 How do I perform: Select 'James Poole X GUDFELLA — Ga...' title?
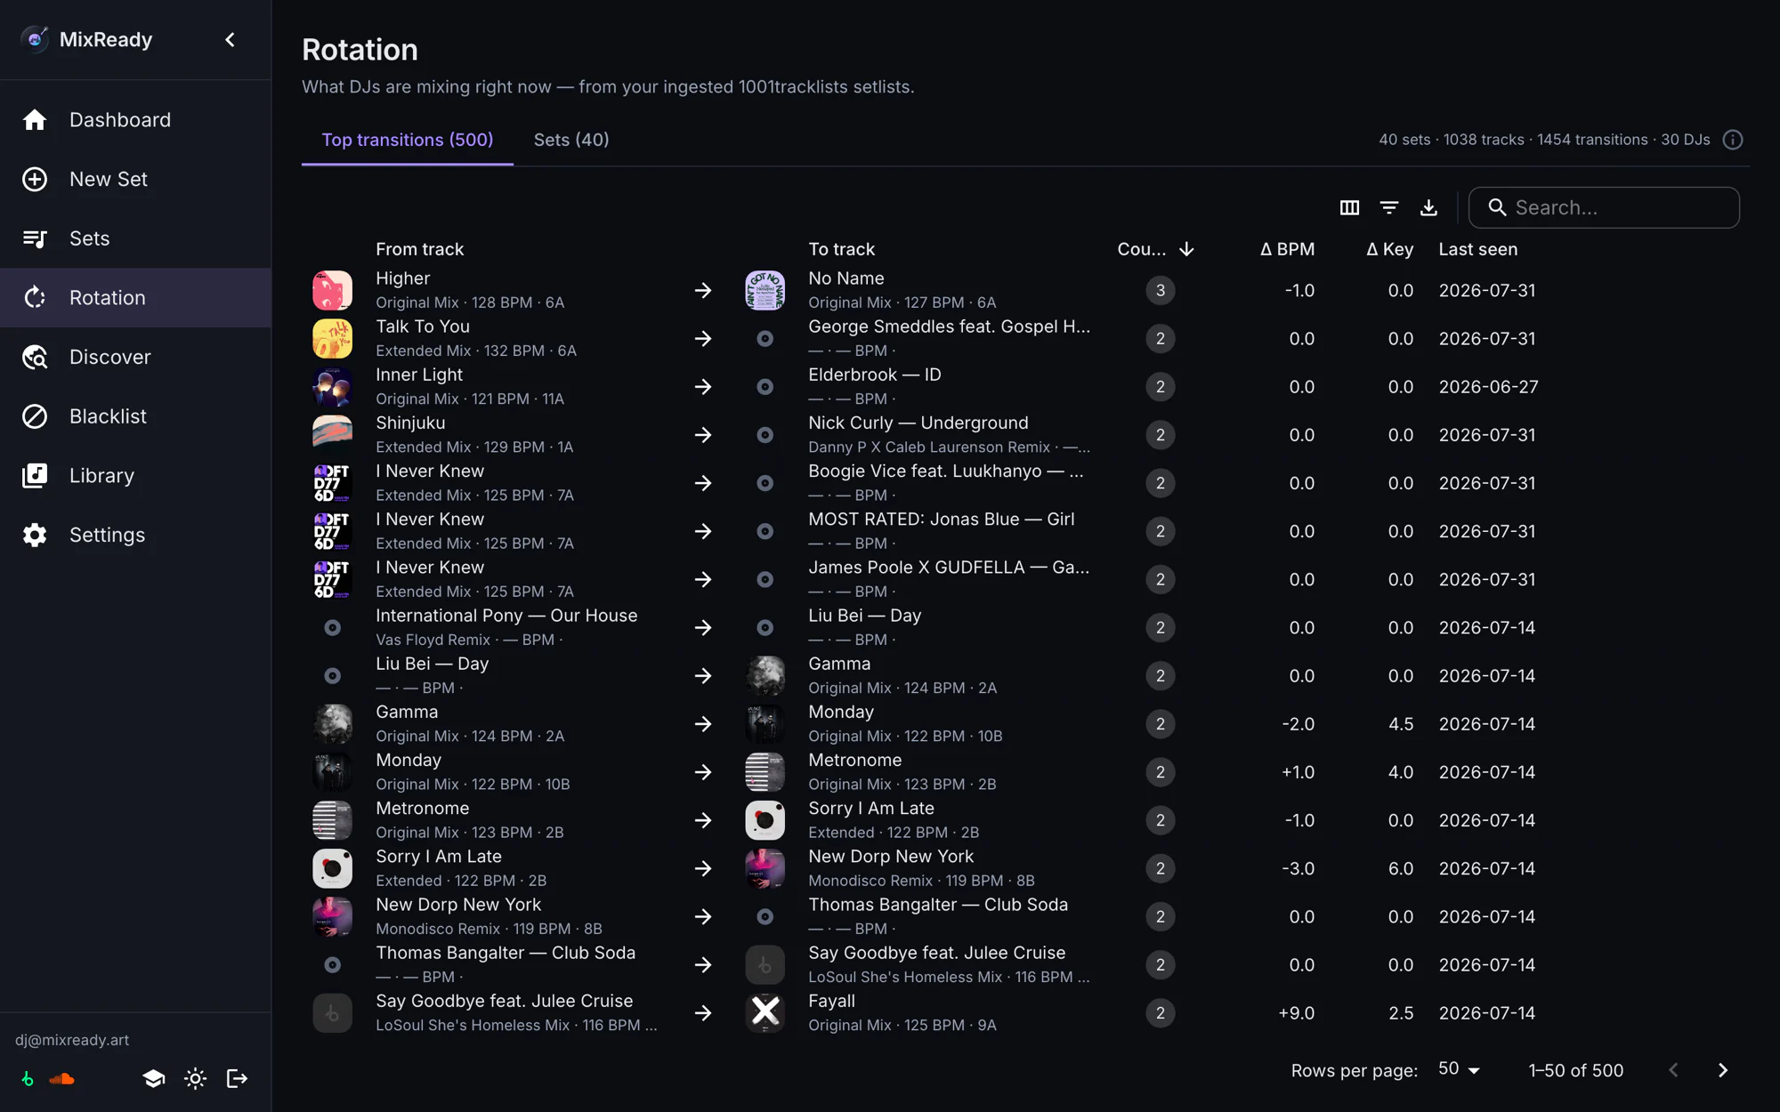948,567
